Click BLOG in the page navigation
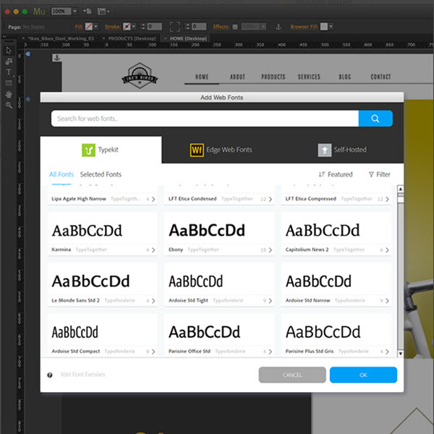This screenshot has width=434, height=434. coord(345,77)
